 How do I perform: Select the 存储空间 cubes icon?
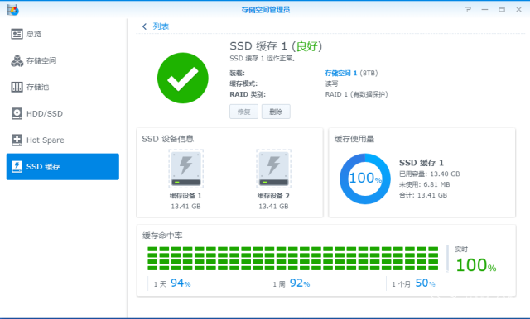(x=17, y=60)
